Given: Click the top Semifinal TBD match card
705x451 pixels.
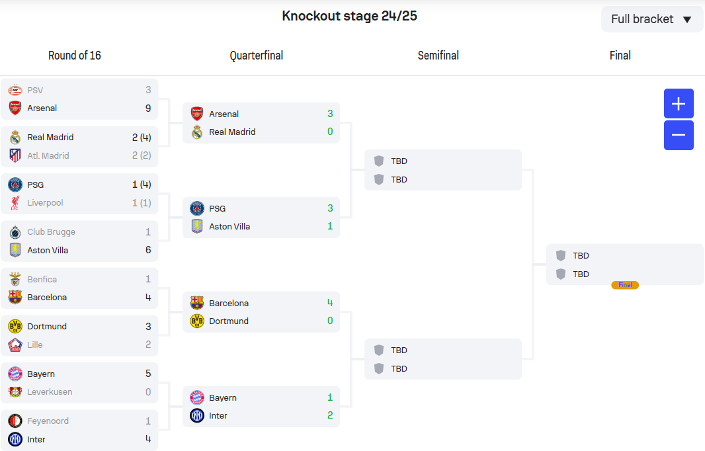Looking at the screenshot, I should point(443,170).
